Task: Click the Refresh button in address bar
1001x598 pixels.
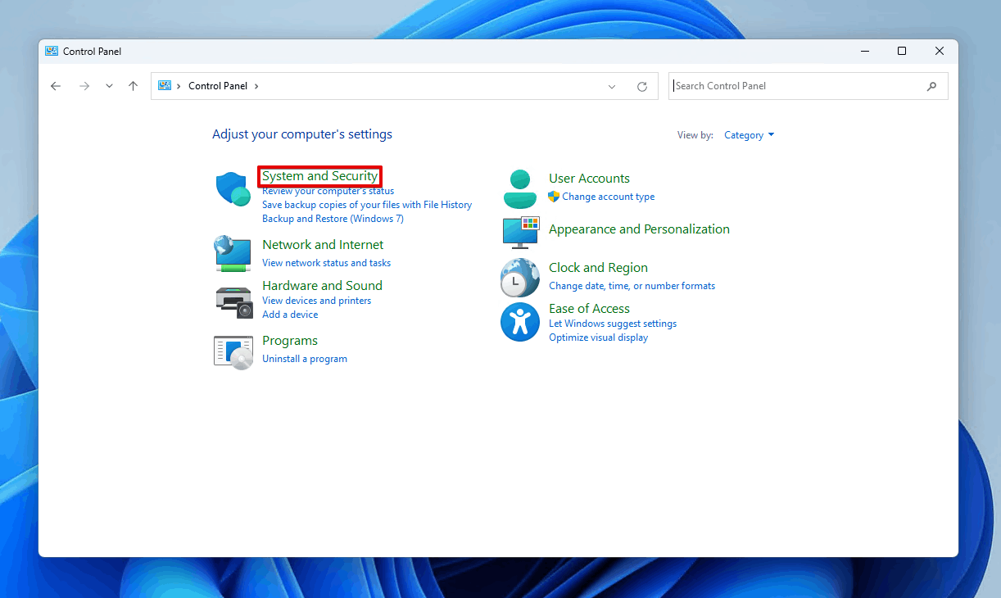Action: coord(642,86)
